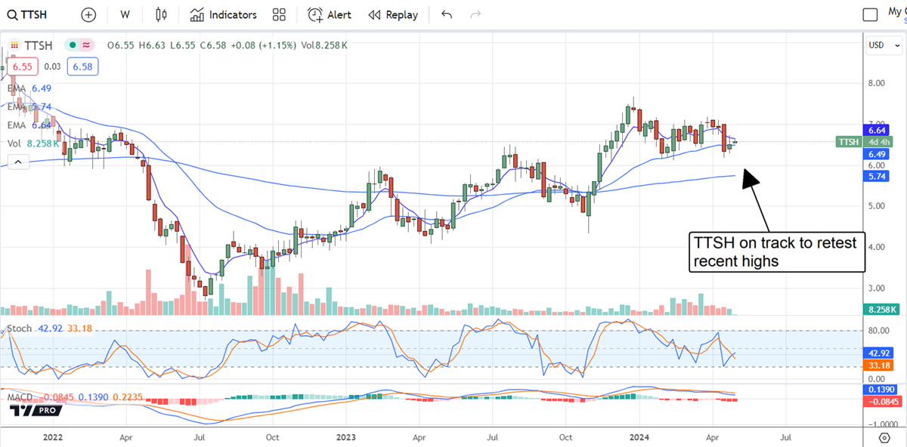Open the candlestick chart style selector
The height and width of the screenshot is (447, 907).
[x=160, y=14]
